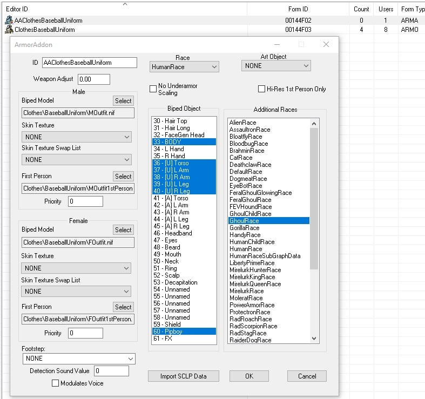Select RaiderDogRace in Additional Races

269,340
